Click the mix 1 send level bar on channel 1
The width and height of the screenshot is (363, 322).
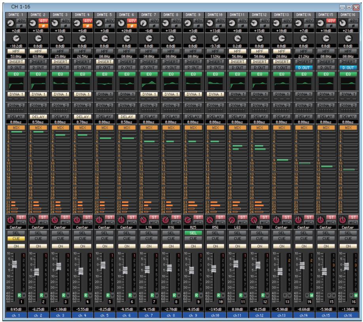18,132
